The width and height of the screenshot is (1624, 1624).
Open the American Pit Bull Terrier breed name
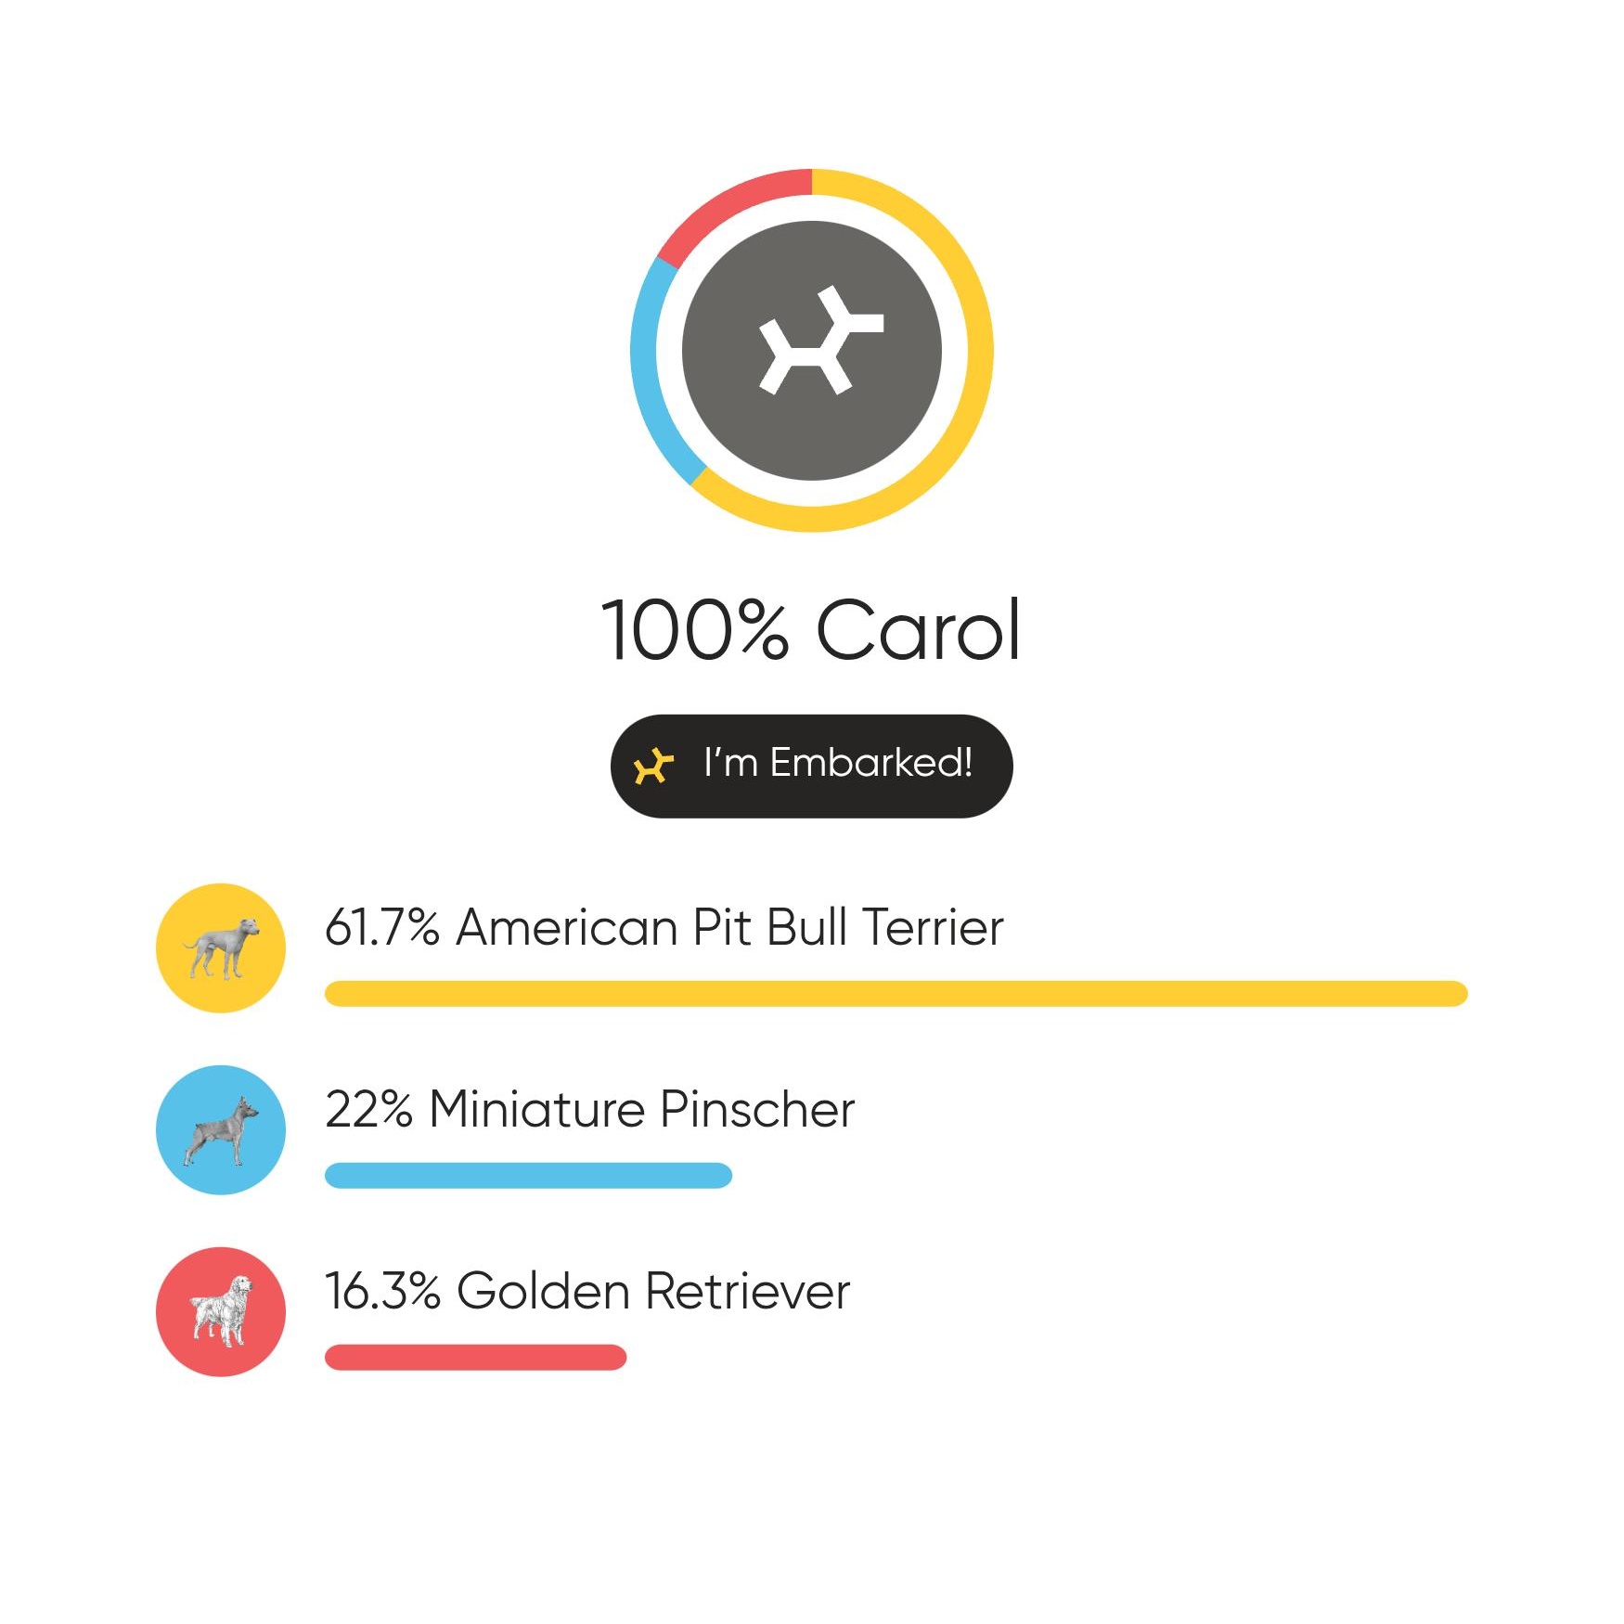pos(729,927)
